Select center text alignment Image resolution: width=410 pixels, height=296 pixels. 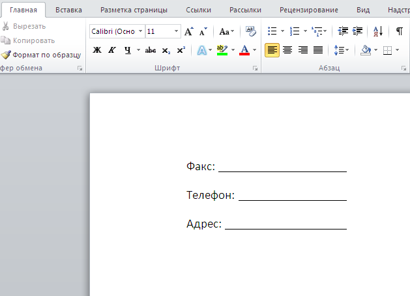point(287,50)
